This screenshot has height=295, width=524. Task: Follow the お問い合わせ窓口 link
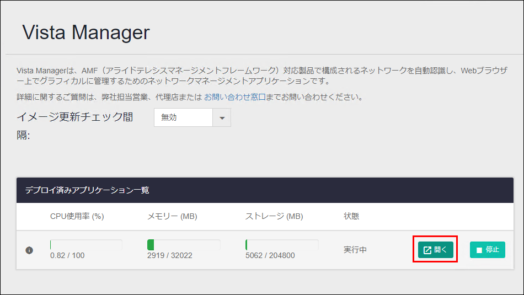click(x=235, y=97)
